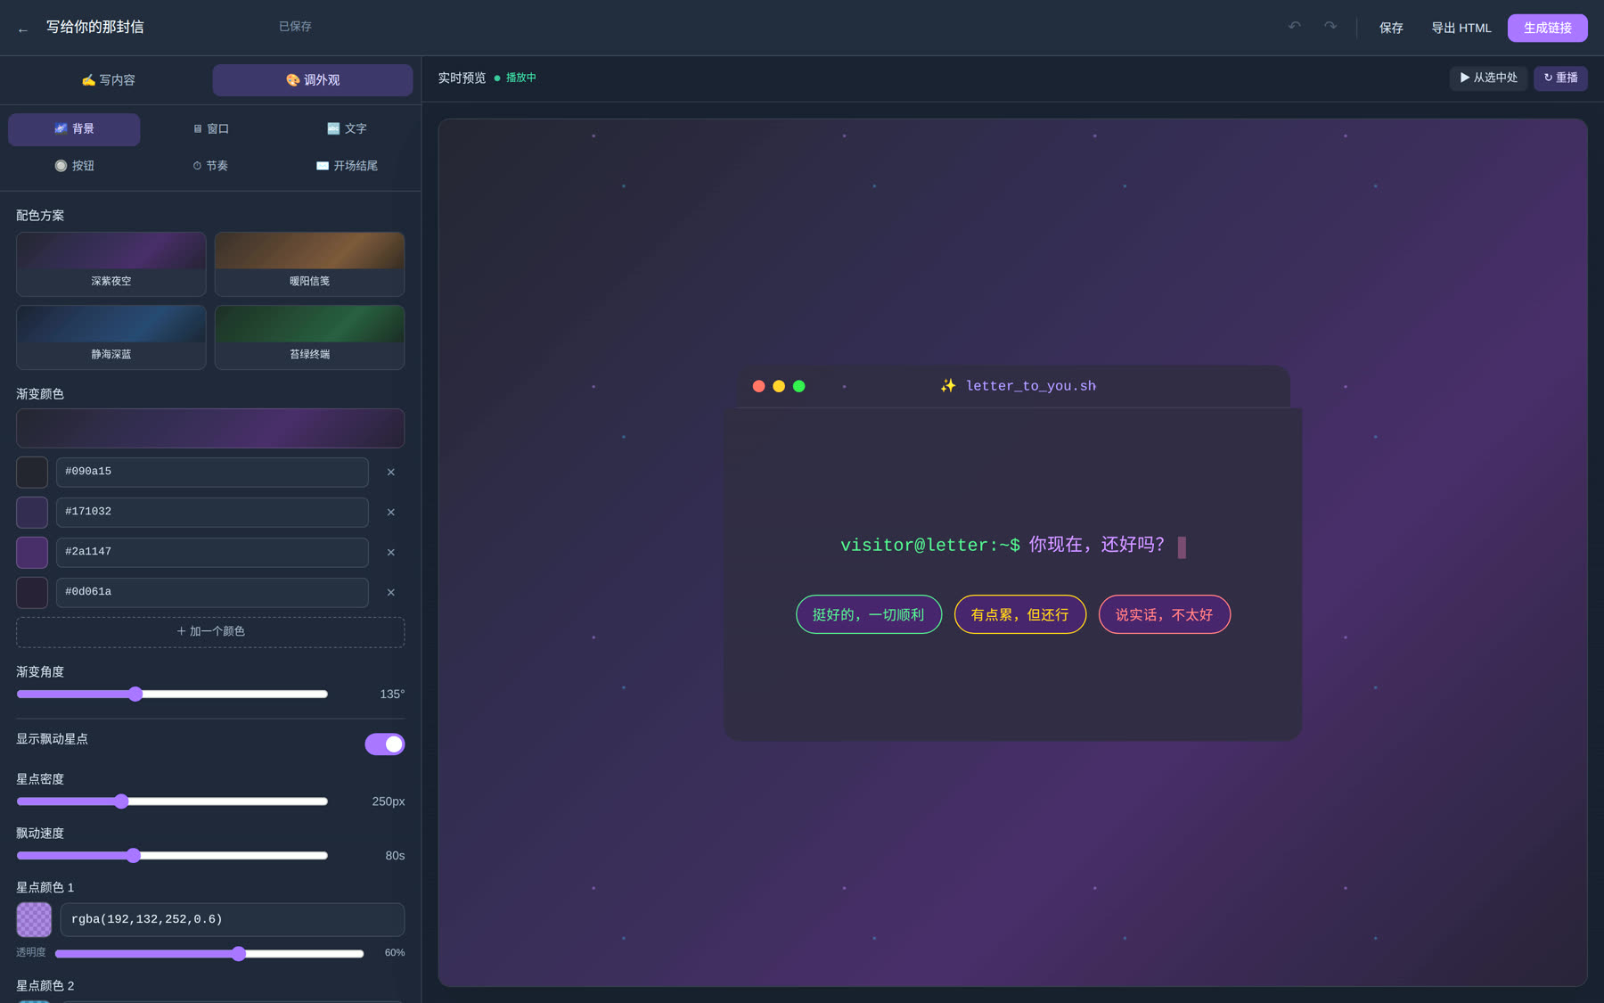Open the color swatch for #090a15

(x=32, y=473)
